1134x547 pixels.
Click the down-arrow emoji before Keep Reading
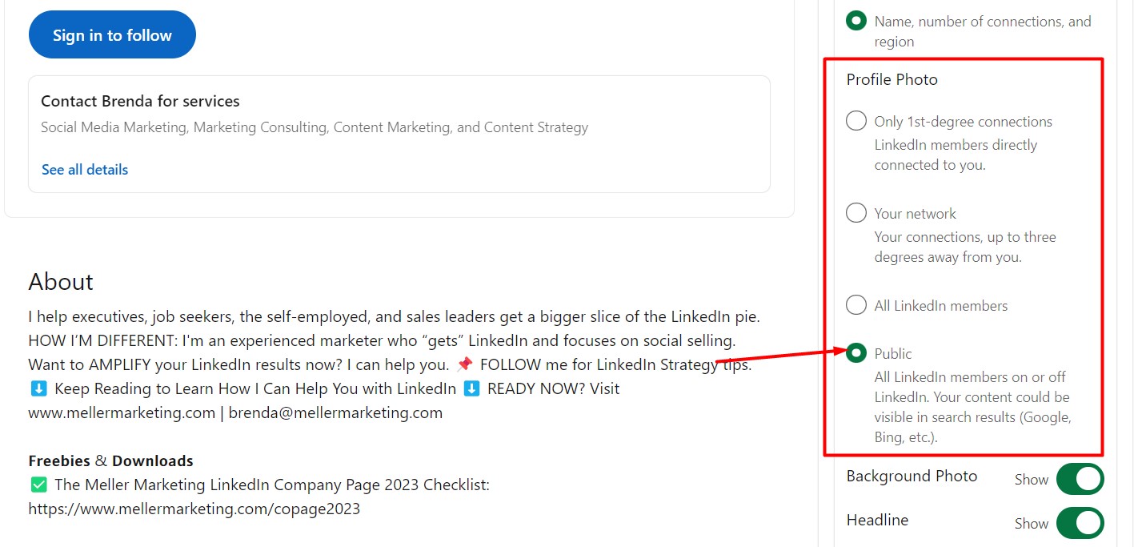click(38, 388)
